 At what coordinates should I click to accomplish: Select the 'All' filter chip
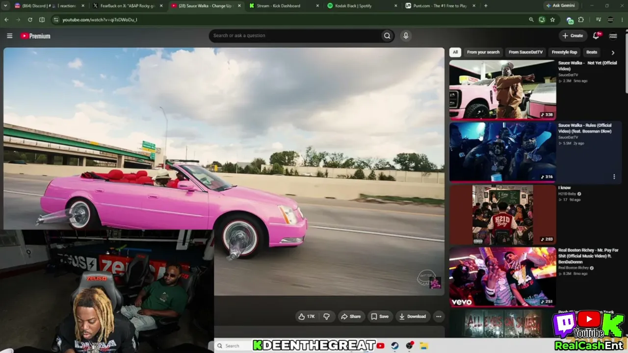pyautogui.click(x=455, y=52)
